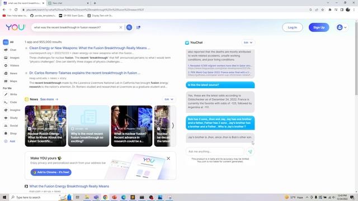The image size is (358, 201).
Task: Switch to the New chat browser tab
Action: click(68, 3)
